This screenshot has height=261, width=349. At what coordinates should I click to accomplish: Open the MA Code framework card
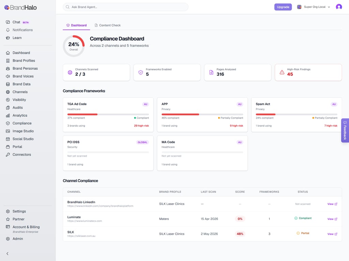pos(202,153)
